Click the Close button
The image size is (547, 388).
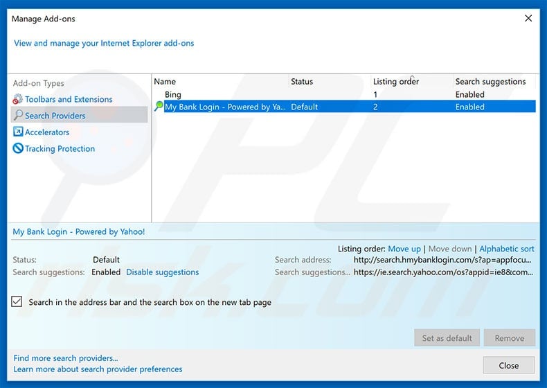pyautogui.click(x=509, y=365)
